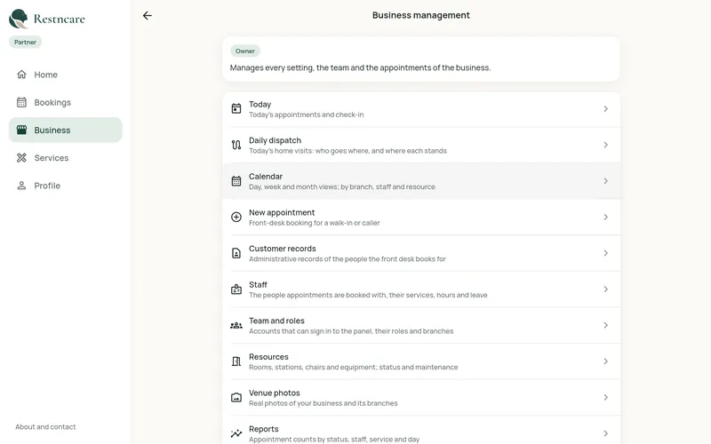This screenshot has height=444, width=711.
Task: Click the 'Staff' row title
Action: [258, 284]
